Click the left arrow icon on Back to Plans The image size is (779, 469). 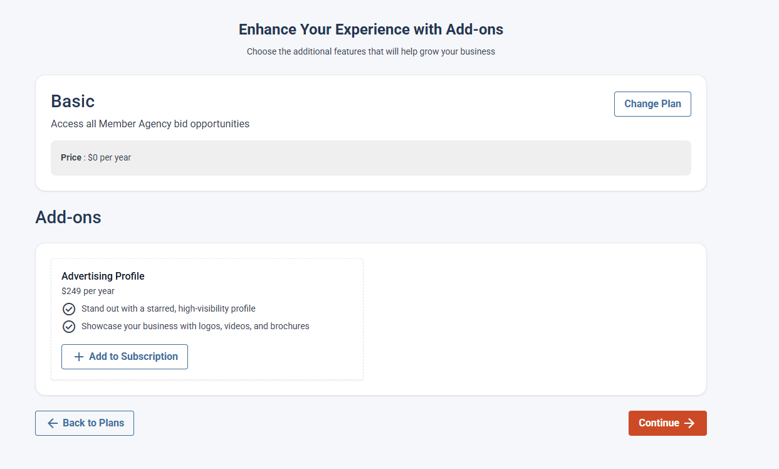pos(53,423)
